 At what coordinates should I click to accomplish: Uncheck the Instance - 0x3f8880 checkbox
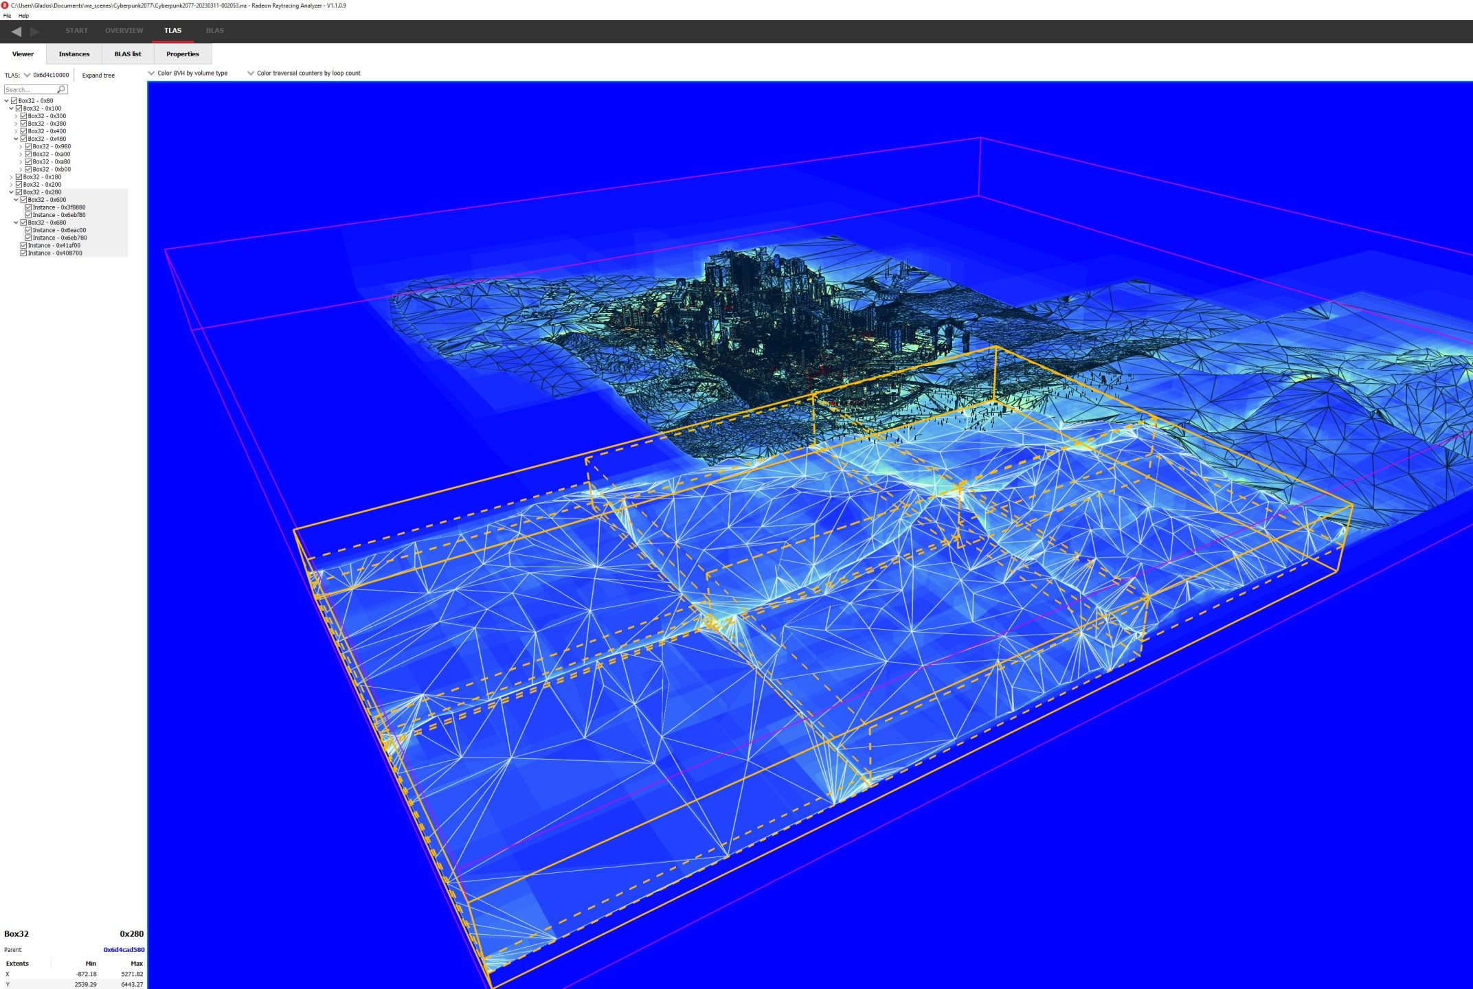point(28,207)
